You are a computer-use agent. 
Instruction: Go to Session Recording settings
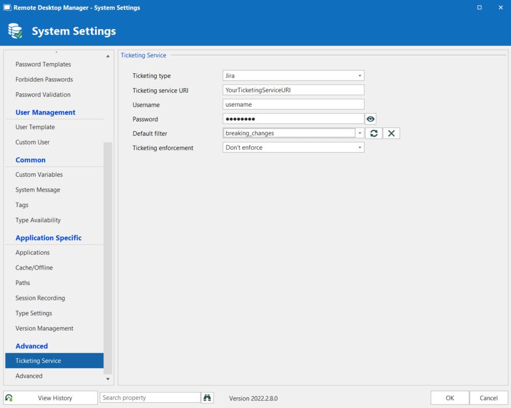click(x=40, y=298)
